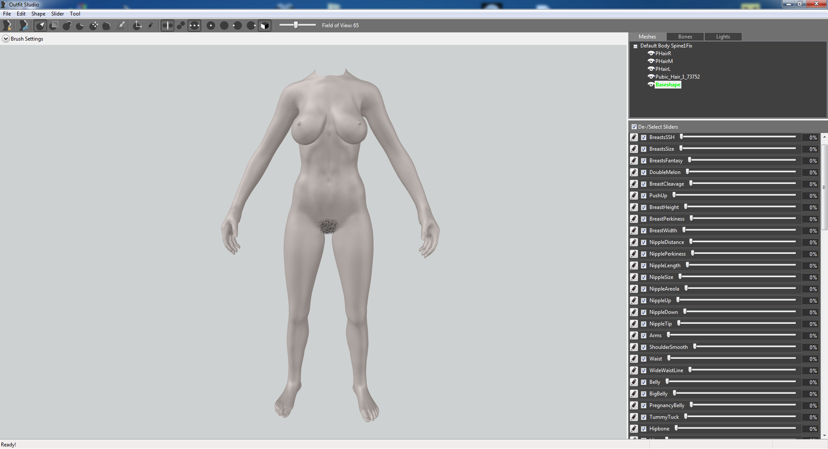828x449 pixels.
Task: Click edit pencil for TummyTuck slider
Action: (x=634, y=417)
